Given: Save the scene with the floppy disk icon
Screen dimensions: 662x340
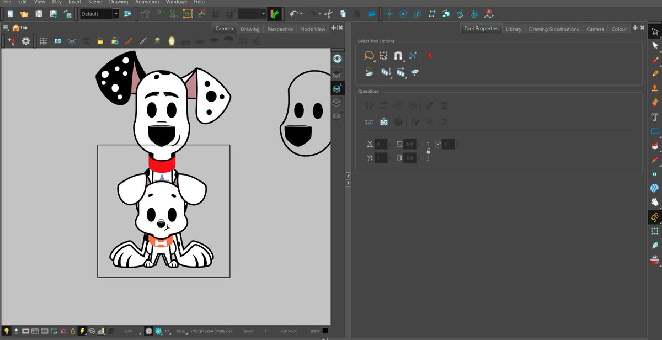Looking at the screenshot, I should (x=39, y=14).
